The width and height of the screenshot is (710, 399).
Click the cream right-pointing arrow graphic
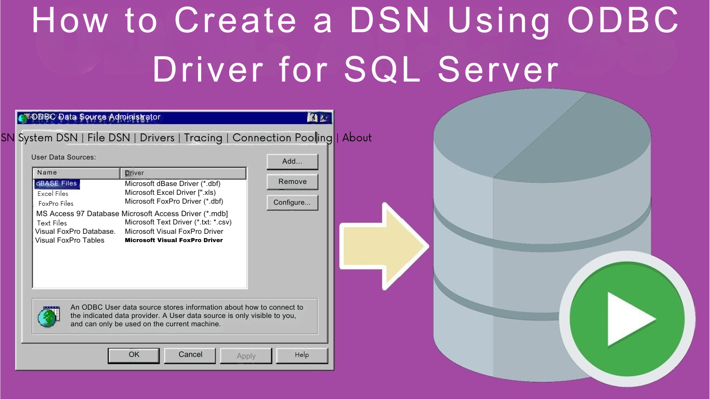[384, 246]
